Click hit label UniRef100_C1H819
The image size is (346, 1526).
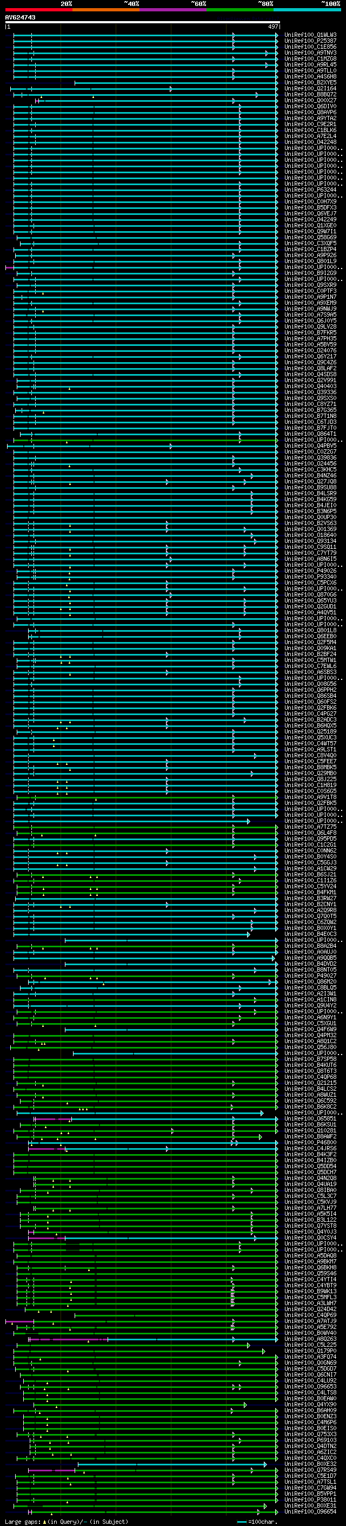click(x=310, y=785)
